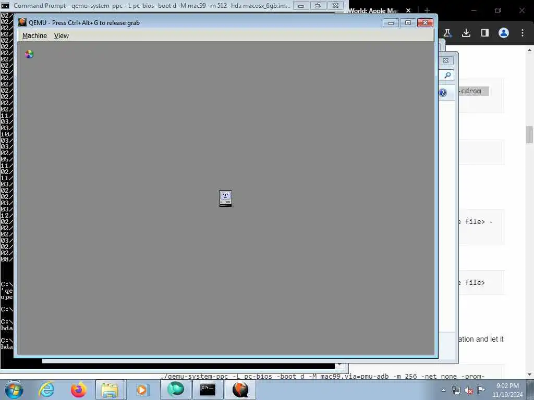Open Windows Media Player from the taskbar
534x400 pixels.
(142, 390)
